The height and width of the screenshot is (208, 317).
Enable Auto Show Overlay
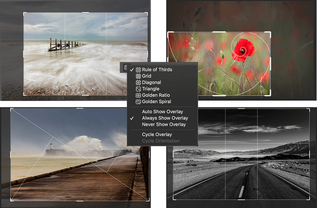[162, 112]
